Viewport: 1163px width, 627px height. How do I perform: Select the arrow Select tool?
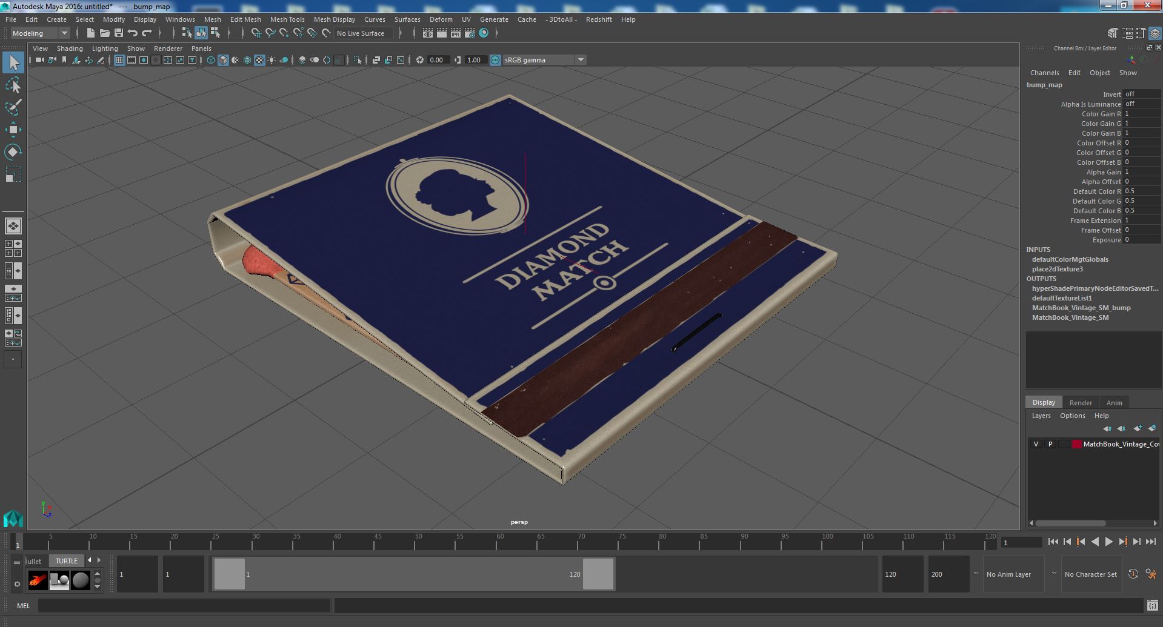click(13, 62)
